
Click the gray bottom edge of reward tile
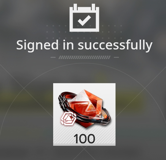point(84,145)
